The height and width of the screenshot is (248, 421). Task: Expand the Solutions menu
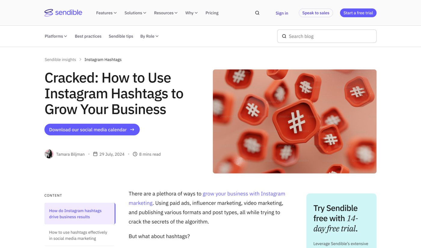(135, 13)
